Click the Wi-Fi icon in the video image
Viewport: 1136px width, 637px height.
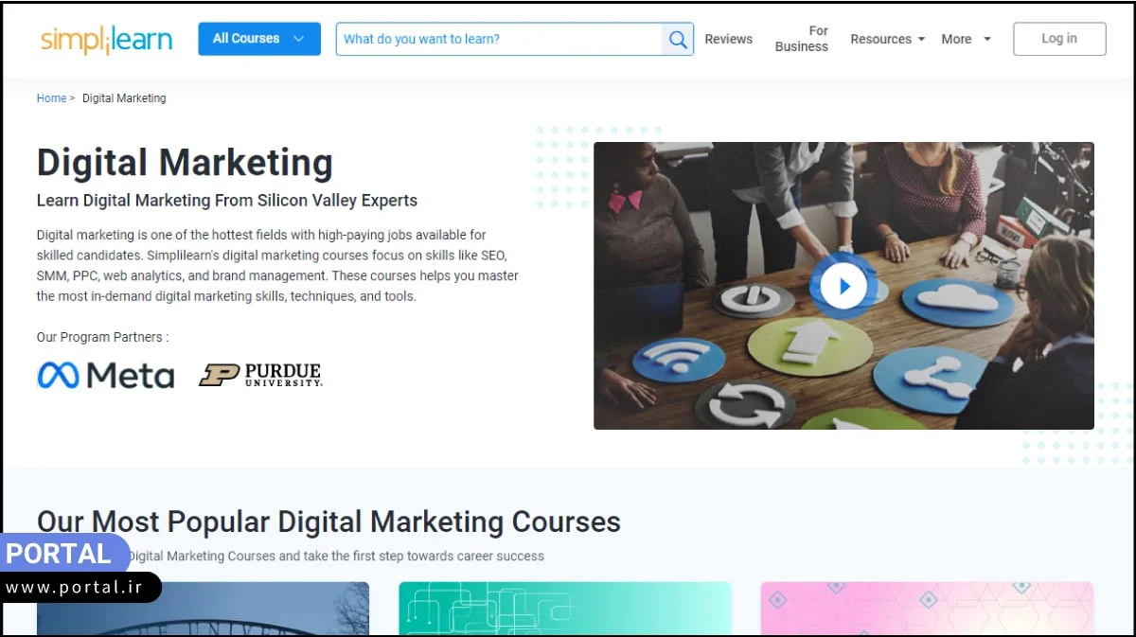[678, 359]
